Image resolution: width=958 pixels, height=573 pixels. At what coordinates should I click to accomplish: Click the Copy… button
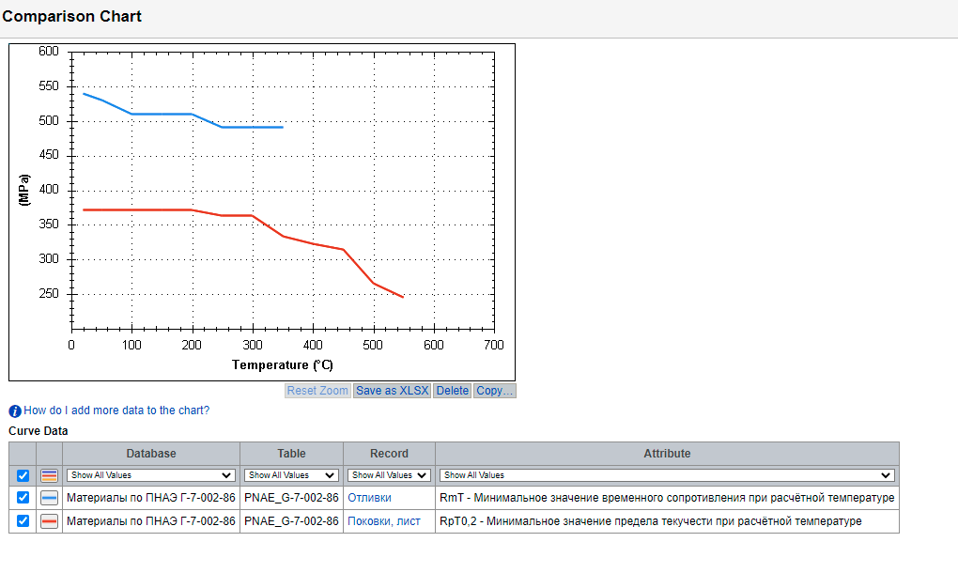[x=494, y=391]
